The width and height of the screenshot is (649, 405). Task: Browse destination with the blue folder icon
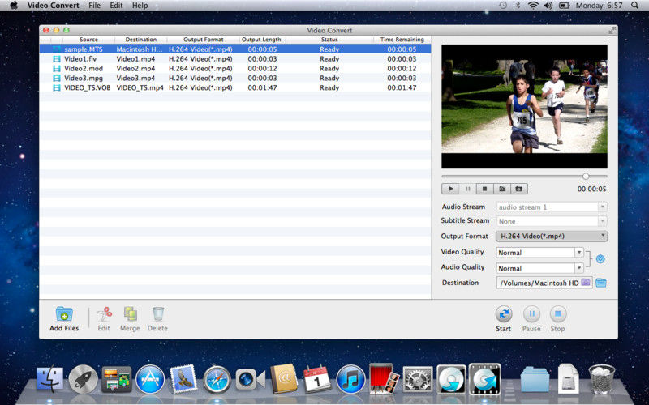coord(601,283)
